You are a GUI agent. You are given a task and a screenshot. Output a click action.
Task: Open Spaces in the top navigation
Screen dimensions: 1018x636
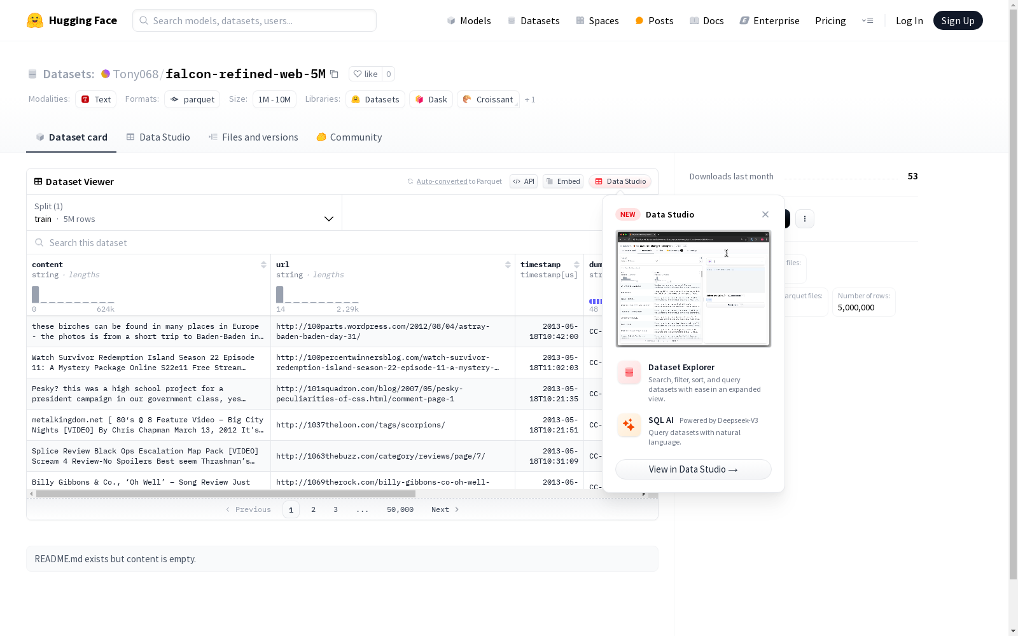pos(597,20)
